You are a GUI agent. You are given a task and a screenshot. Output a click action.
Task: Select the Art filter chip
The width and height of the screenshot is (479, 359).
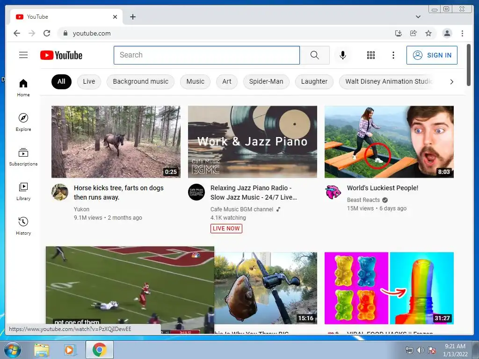point(227,81)
